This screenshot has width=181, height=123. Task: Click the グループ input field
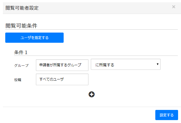[x=62, y=65]
